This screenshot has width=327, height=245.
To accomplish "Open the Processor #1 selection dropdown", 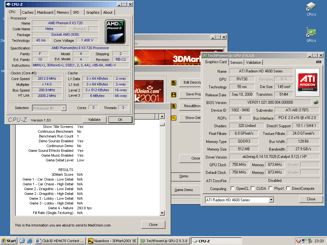I will coord(64,108).
